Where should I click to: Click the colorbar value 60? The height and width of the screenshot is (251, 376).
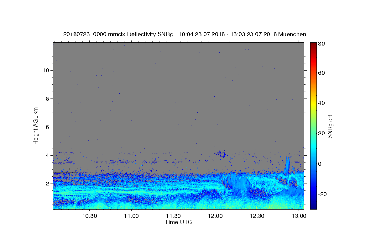pos(321,73)
